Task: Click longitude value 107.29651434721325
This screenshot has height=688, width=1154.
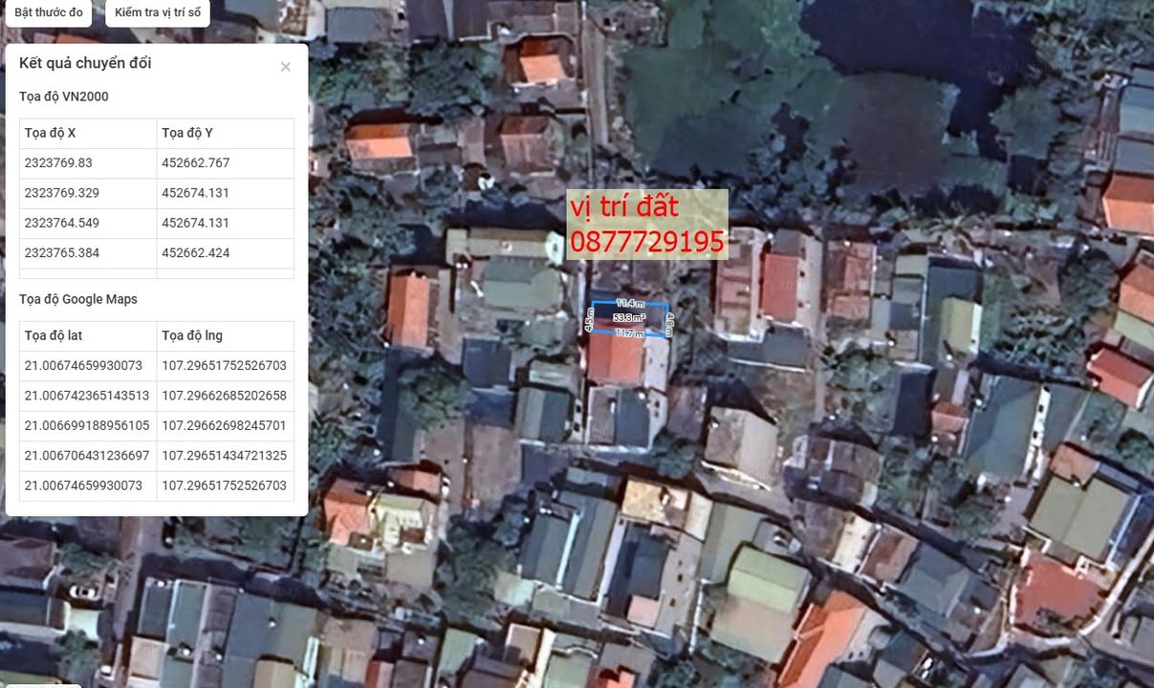Action: click(225, 456)
